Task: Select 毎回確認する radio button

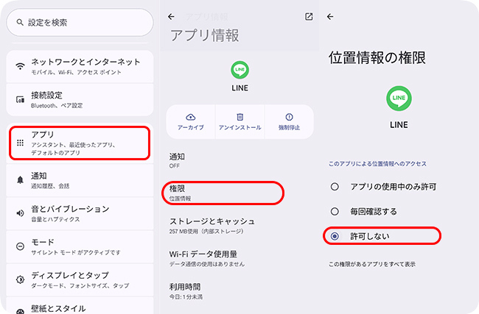Action: coord(335,211)
